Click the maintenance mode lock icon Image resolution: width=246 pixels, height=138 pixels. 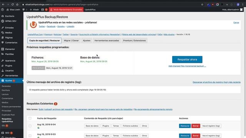51,10
